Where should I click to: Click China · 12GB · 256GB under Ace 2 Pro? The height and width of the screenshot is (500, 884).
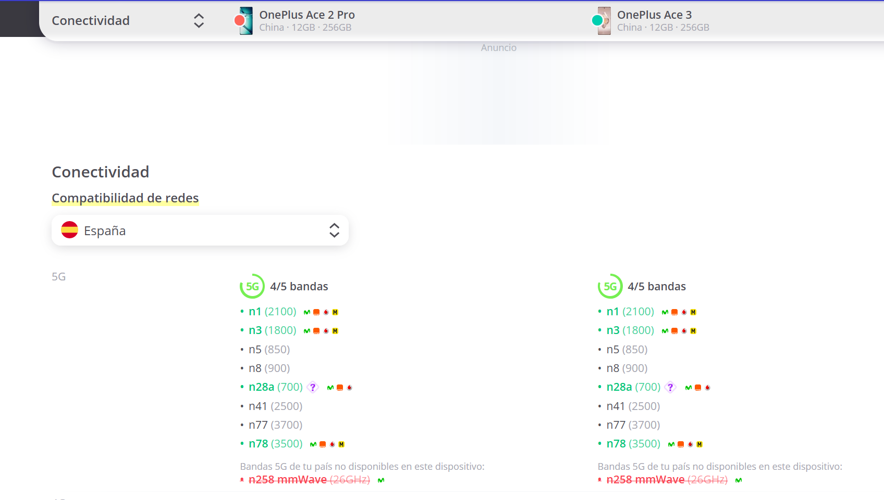point(305,28)
